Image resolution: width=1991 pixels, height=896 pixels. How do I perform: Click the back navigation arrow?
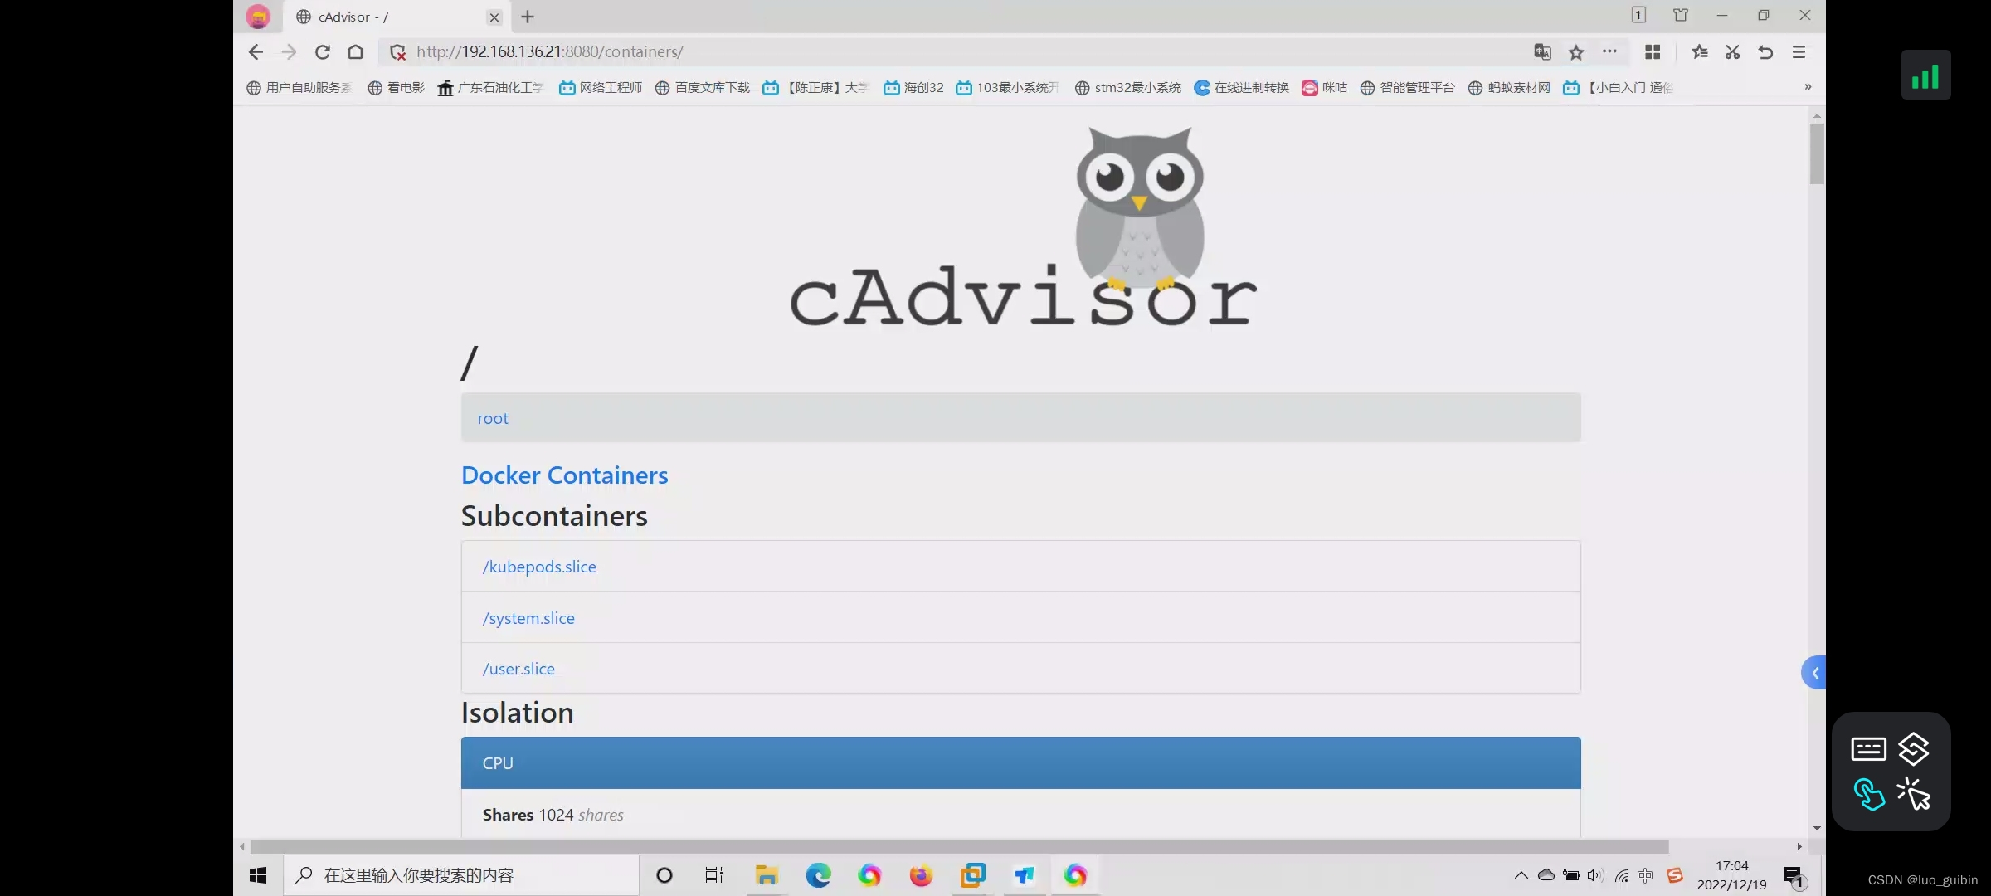tap(256, 52)
